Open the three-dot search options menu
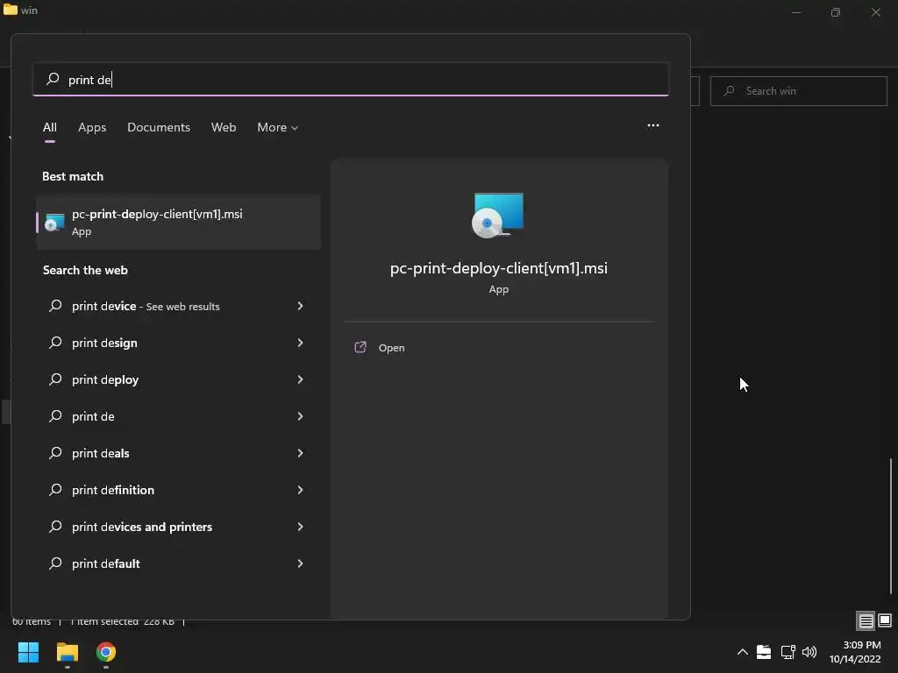This screenshot has height=673, width=898. point(652,125)
